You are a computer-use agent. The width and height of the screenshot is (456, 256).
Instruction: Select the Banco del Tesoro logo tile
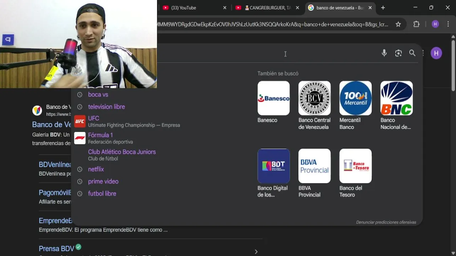[355, 166]
